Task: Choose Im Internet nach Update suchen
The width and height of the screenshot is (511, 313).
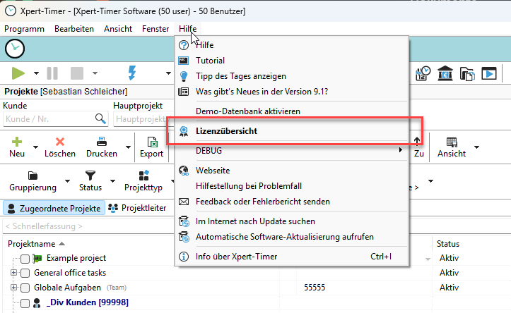Action: click(x=255, y=221)
